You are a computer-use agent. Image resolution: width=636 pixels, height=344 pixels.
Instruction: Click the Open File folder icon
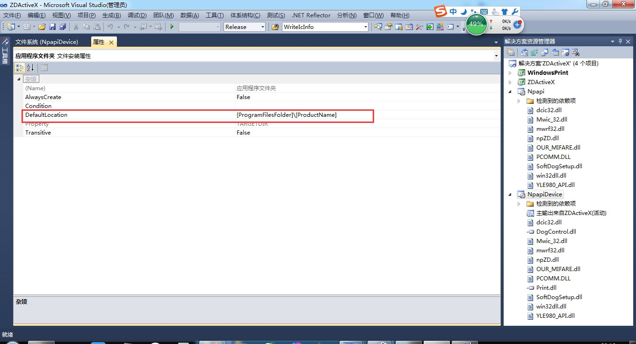pos(42,27)
